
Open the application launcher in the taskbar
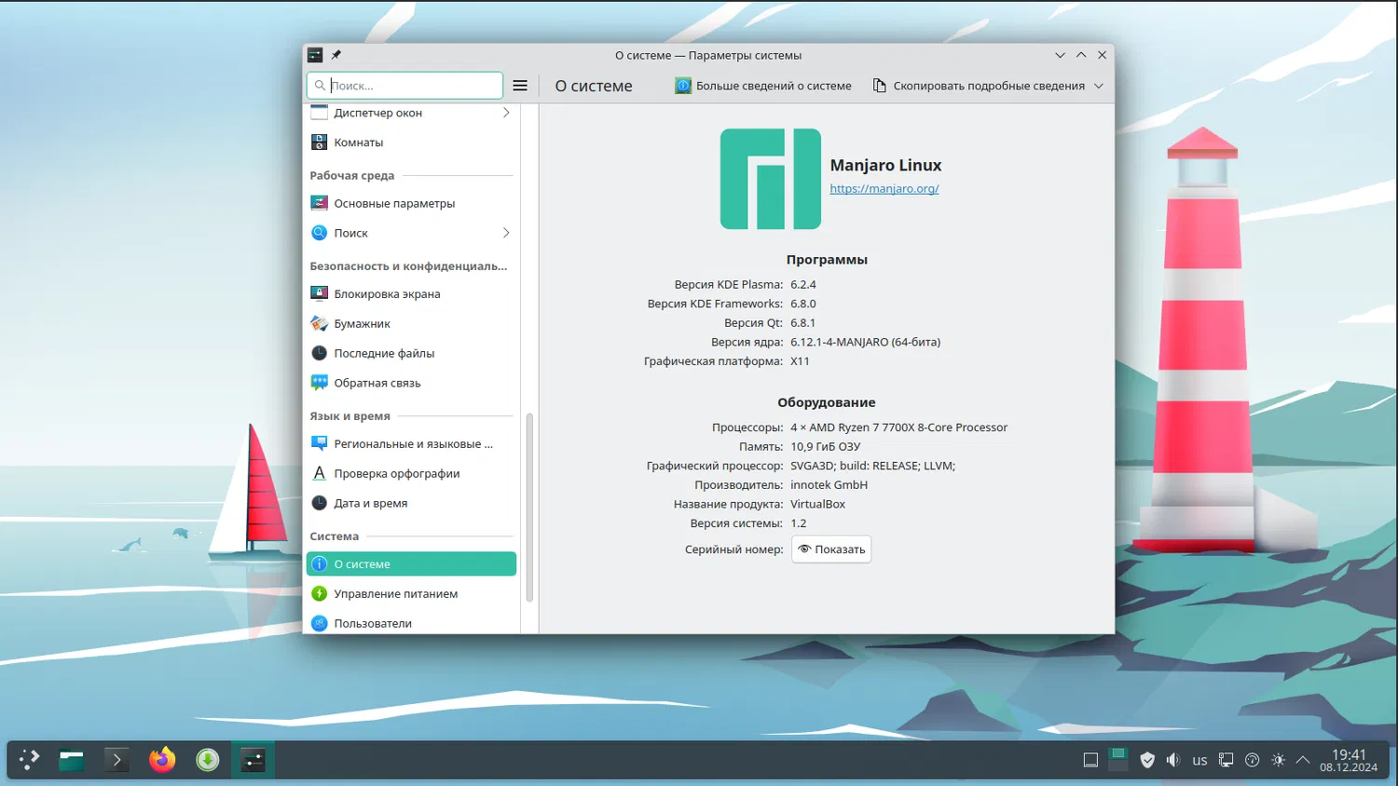30,760
